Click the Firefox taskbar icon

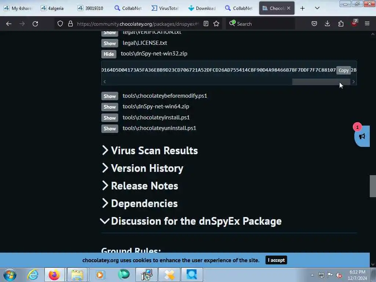tap(54, 275)
